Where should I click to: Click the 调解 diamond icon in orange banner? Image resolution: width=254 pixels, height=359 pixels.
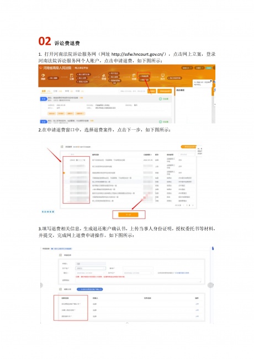point(43,75)
